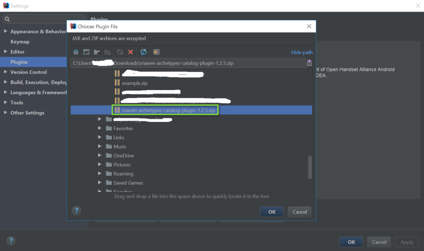Open the Keymap settings page

point(20,42)
